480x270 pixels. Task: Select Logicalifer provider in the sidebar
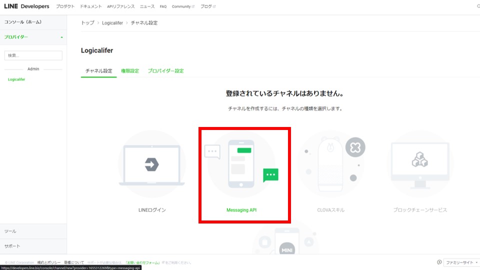[x=16, y=79]
